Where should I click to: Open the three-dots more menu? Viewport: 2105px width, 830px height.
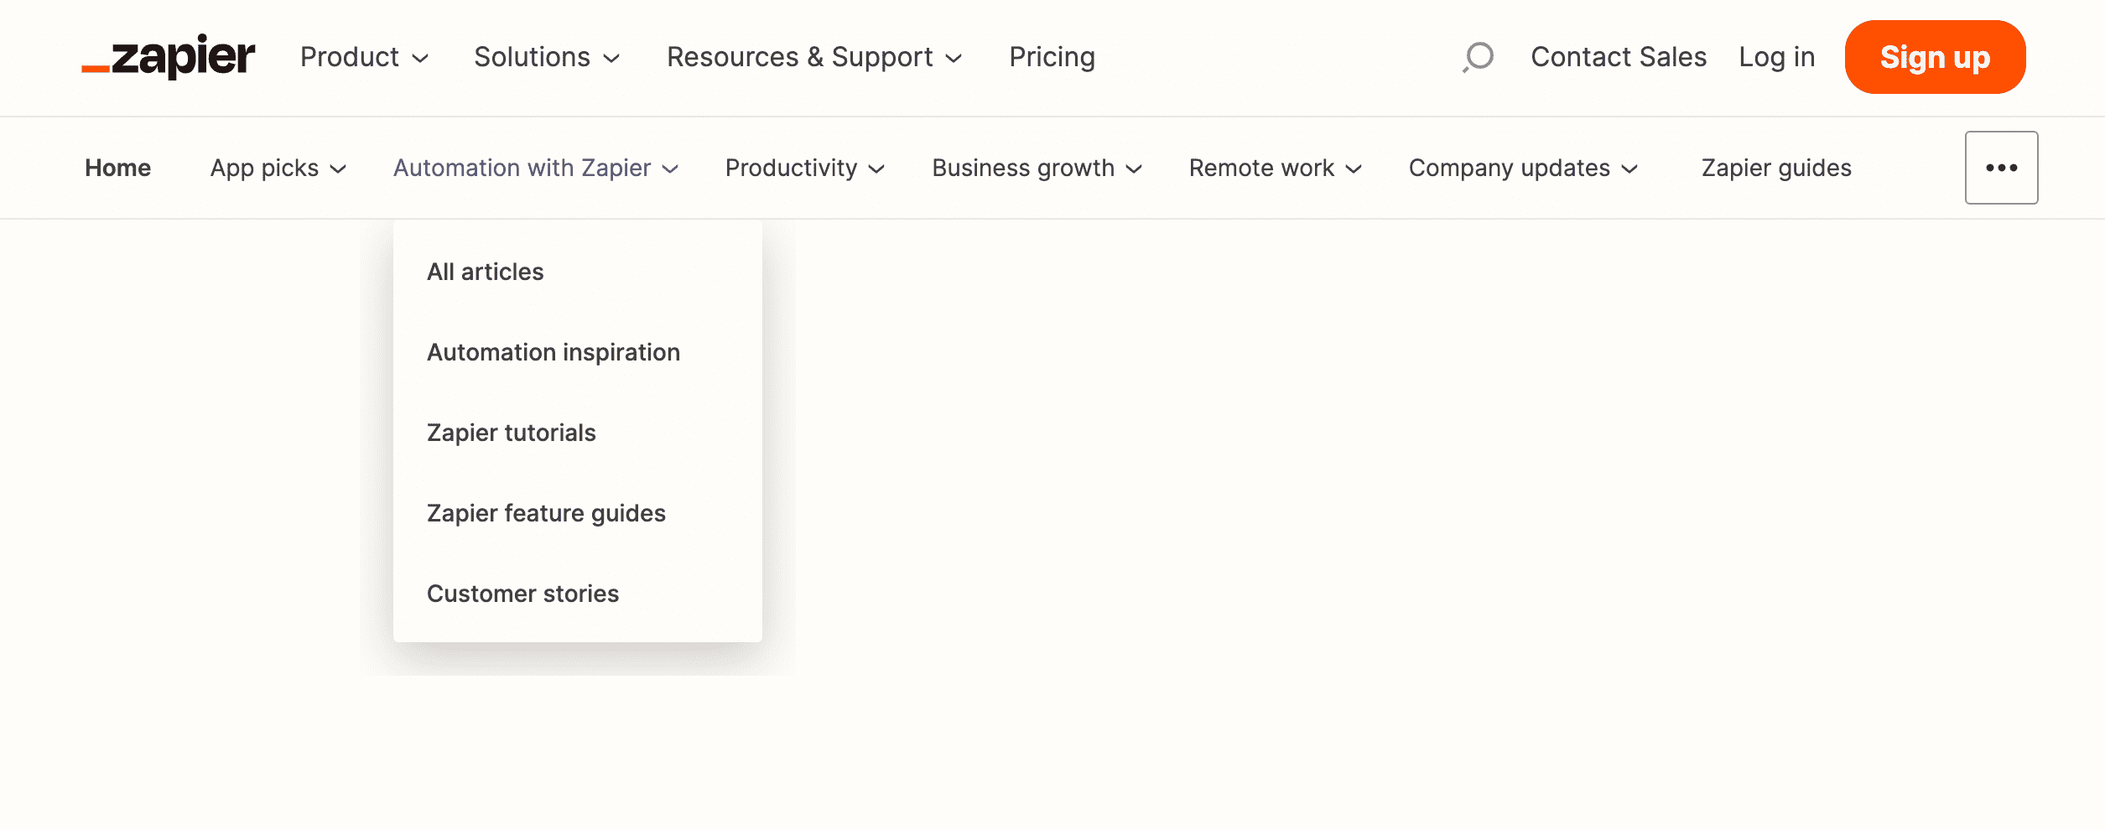[x=2001, y=168]
